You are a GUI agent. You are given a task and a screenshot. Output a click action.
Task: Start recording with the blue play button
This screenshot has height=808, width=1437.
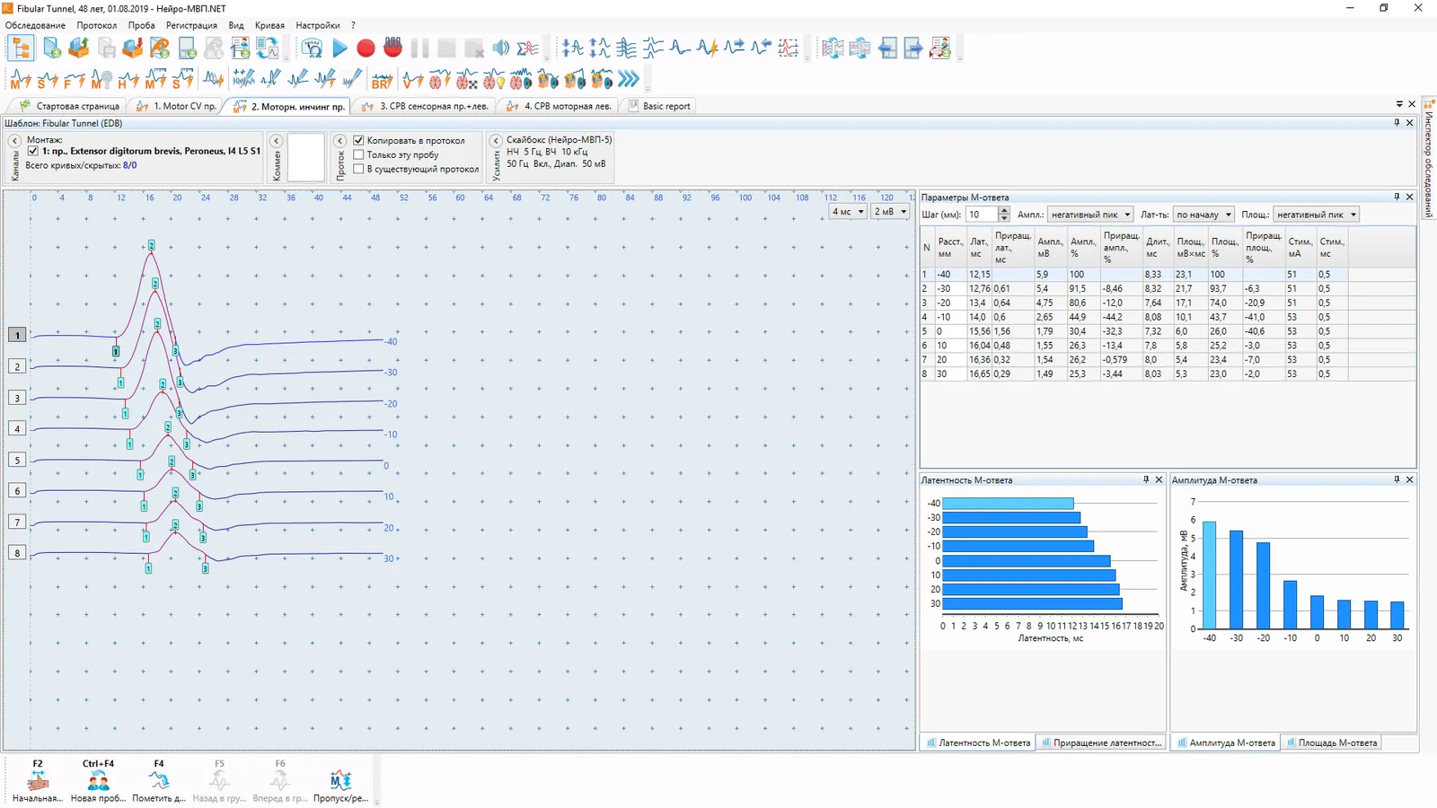click(339, 48)
